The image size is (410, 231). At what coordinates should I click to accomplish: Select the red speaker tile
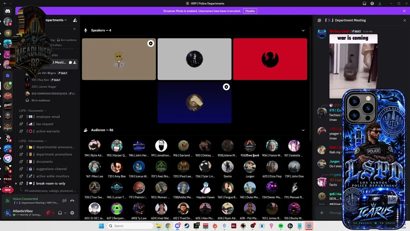(x=270, y=59)
